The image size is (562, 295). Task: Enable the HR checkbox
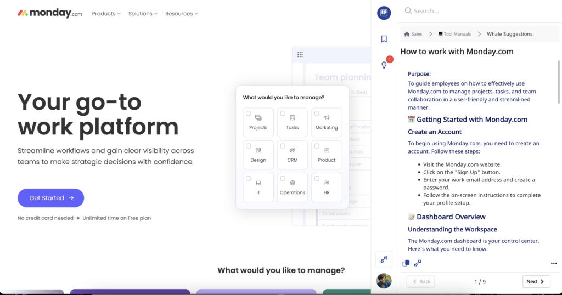[x=317, y=179]
